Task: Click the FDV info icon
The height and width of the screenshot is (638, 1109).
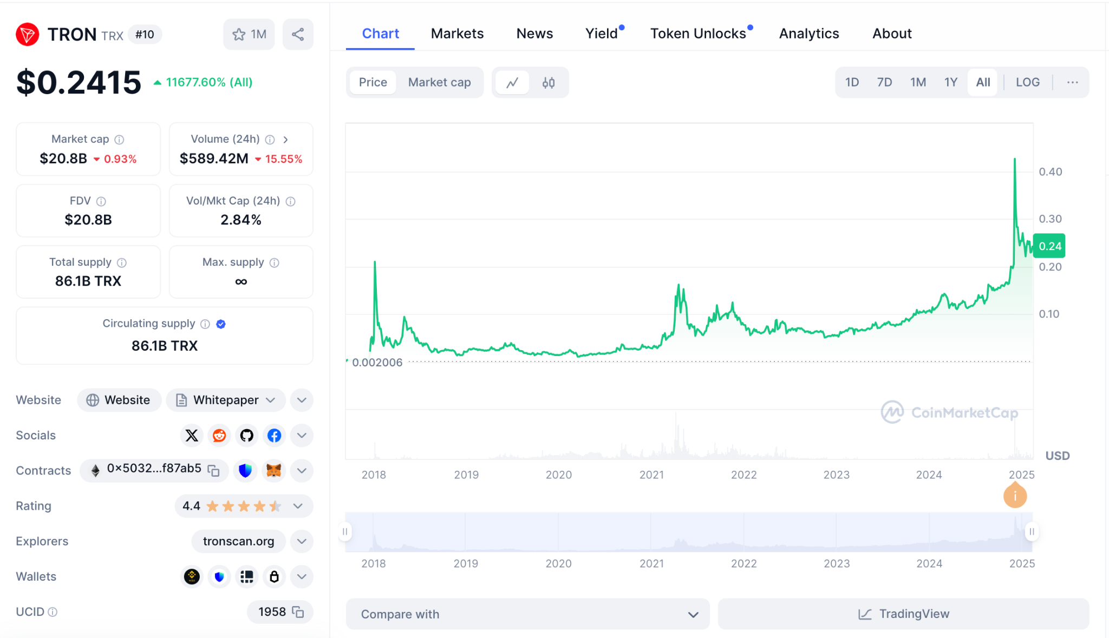Action: point(101,201)
